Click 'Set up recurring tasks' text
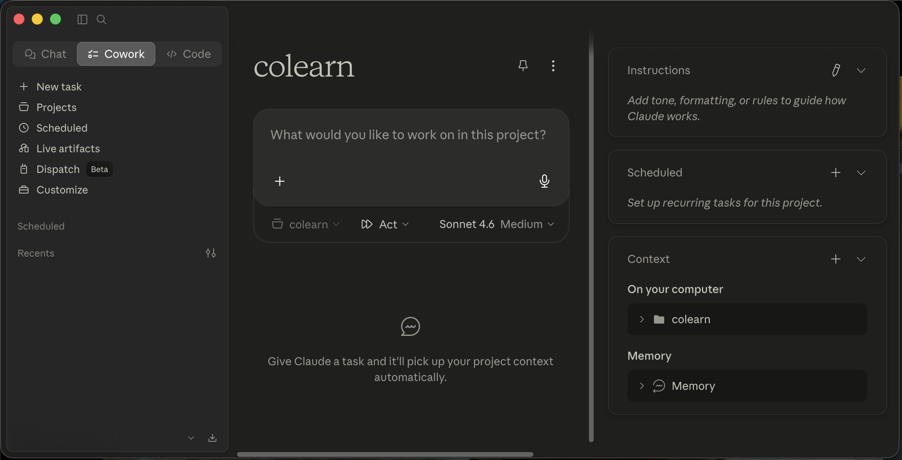The height and width of the screenshot is (460, 902). (724, 203)
